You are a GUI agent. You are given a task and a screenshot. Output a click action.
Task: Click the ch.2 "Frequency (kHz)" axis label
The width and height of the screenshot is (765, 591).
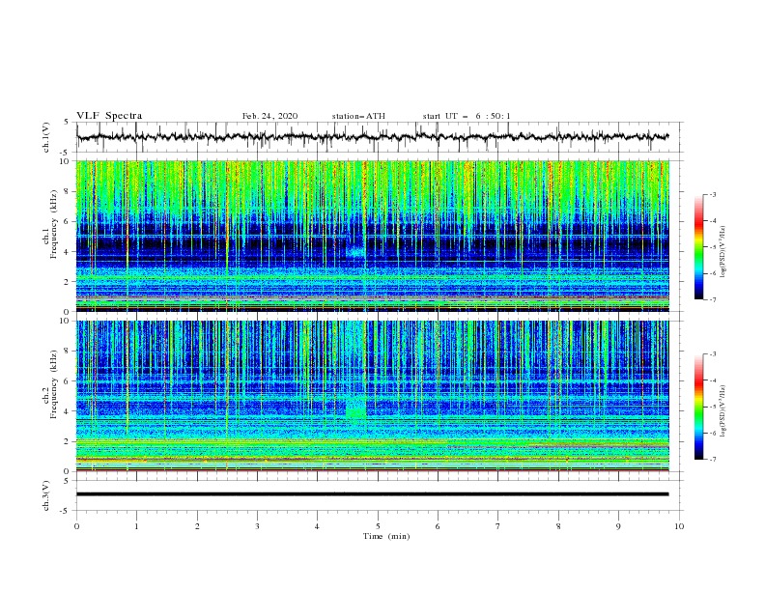pyautogui.click(x=54, y=383)
